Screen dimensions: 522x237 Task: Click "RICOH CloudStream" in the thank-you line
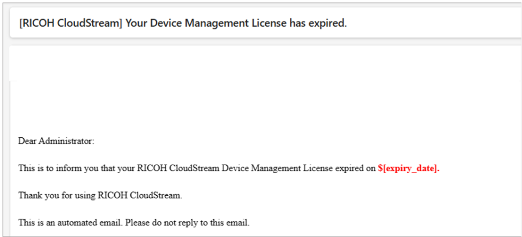point(150,195)
